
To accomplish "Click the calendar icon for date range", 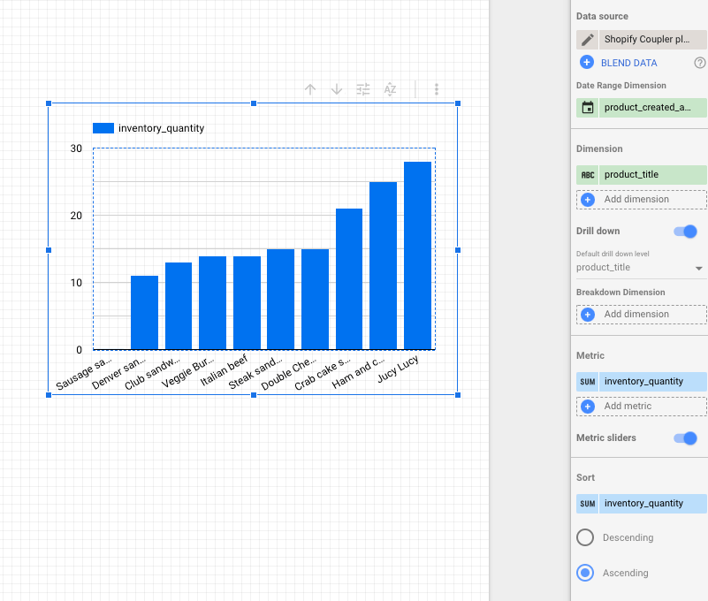I will pos(587,108).
